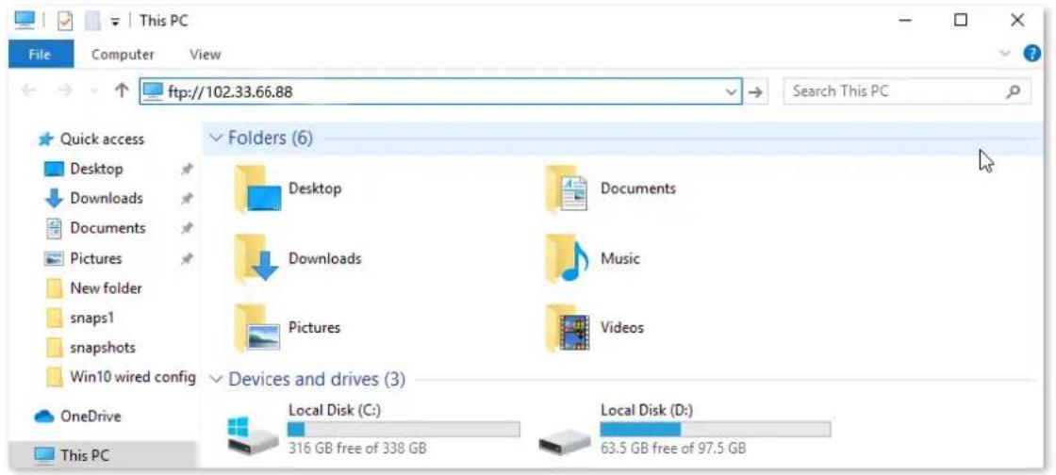
Task: Select the Quick access label in the navigation pane
Action: coord(103,139)
